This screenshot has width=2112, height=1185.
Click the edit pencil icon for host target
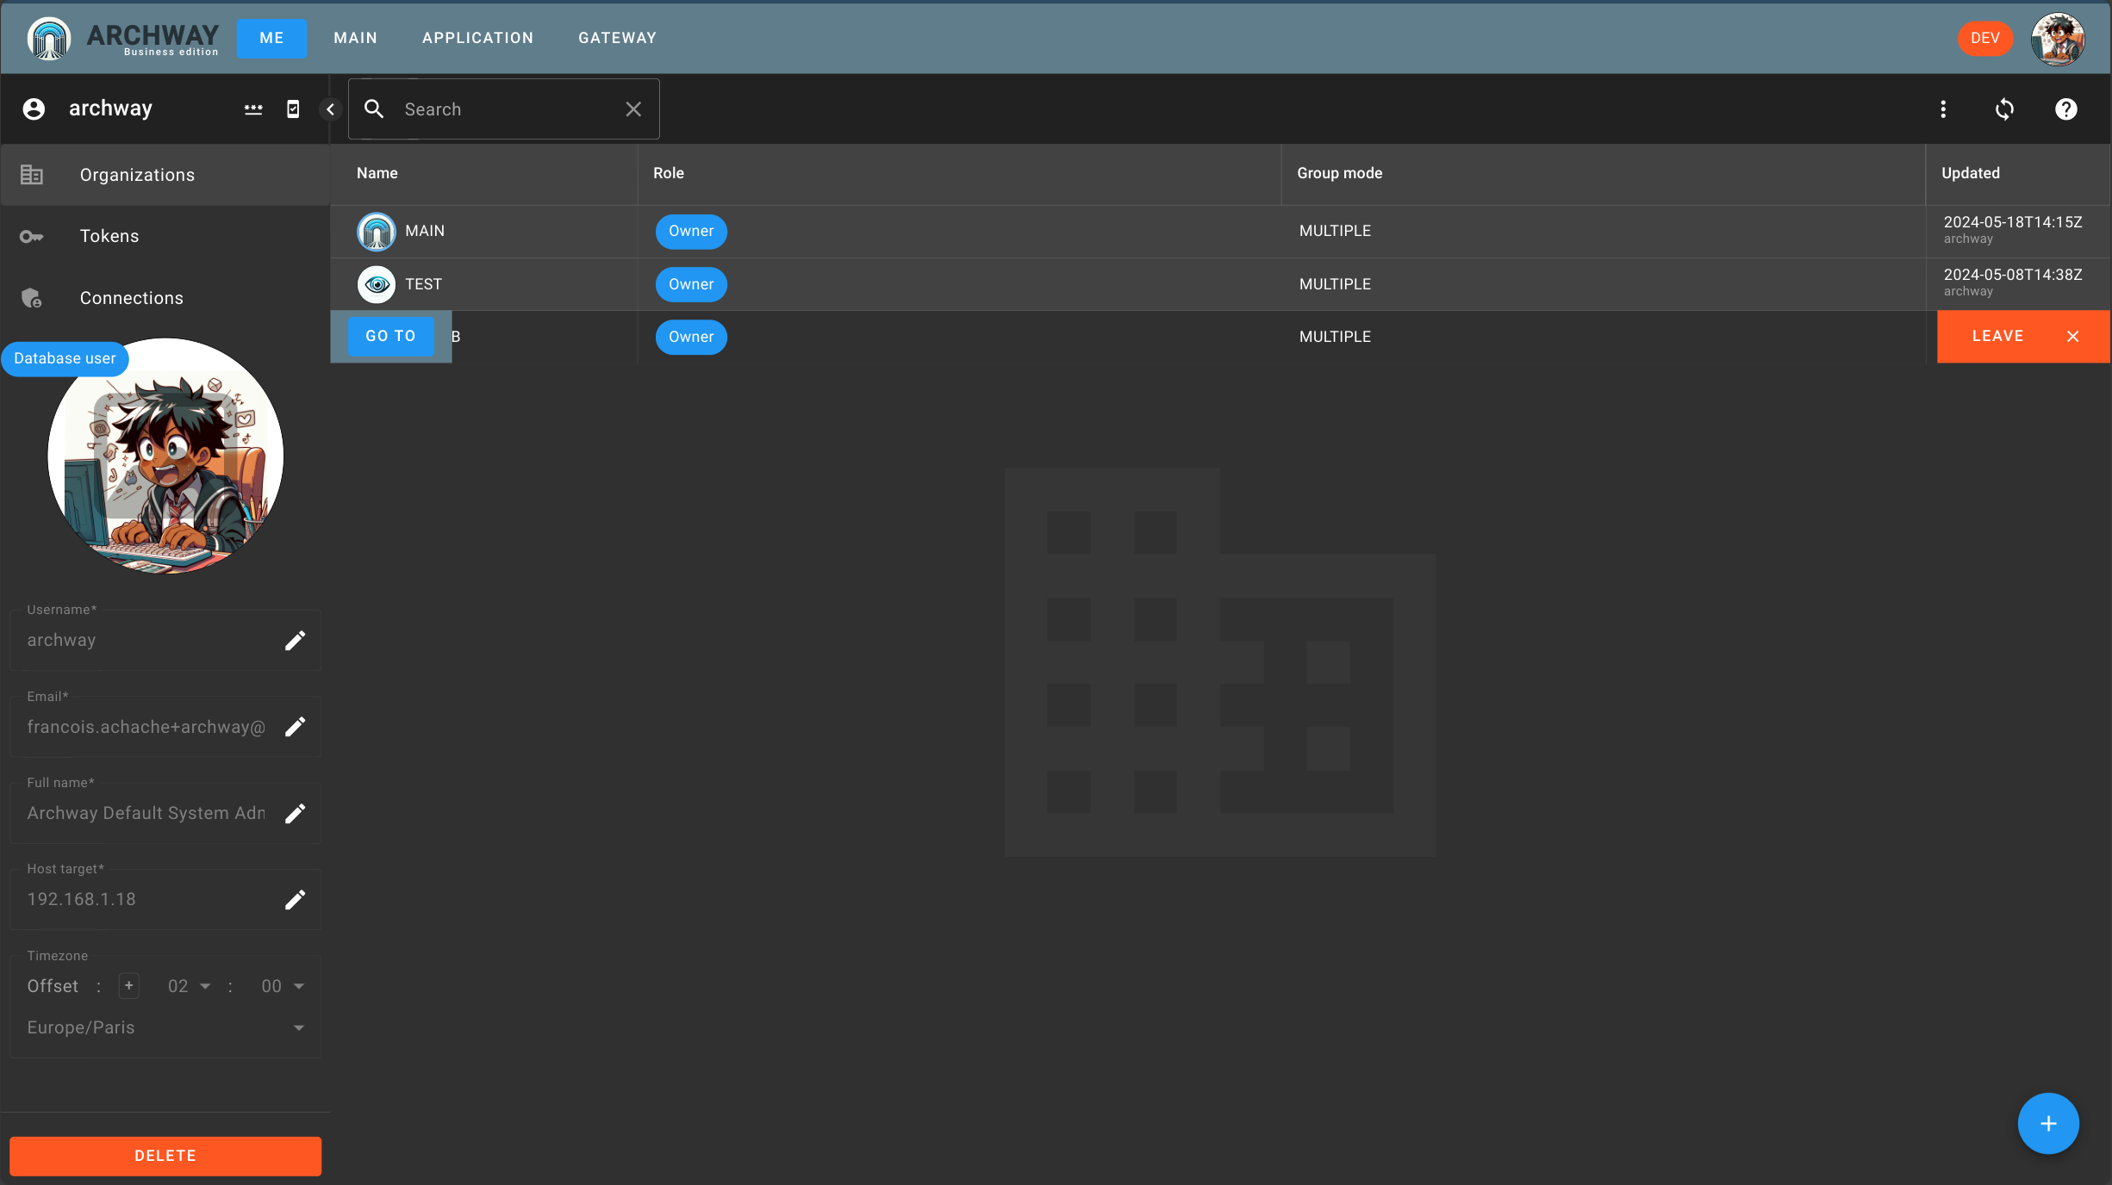coord(296,899)
